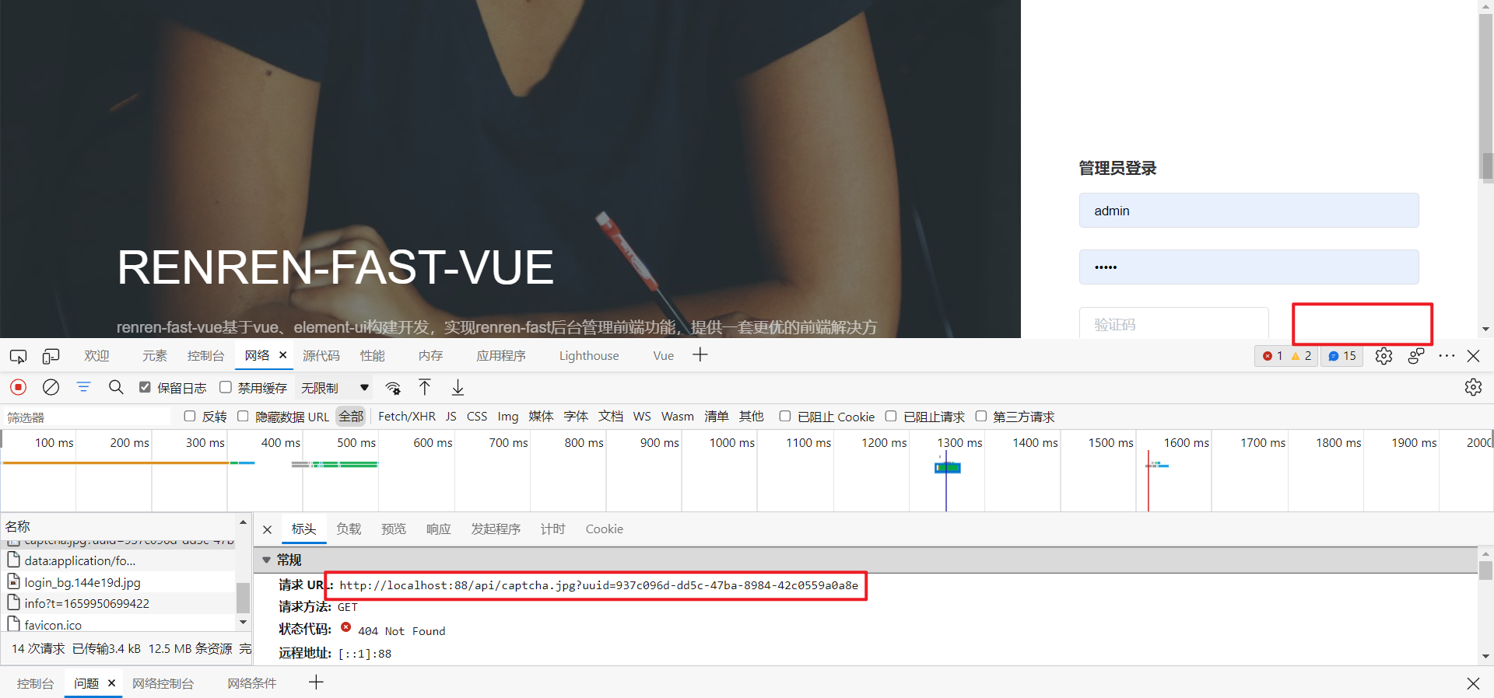Screen dimensions: 1494x698
Task: Show the 响应 request tab
Action: tap(439, 529)
